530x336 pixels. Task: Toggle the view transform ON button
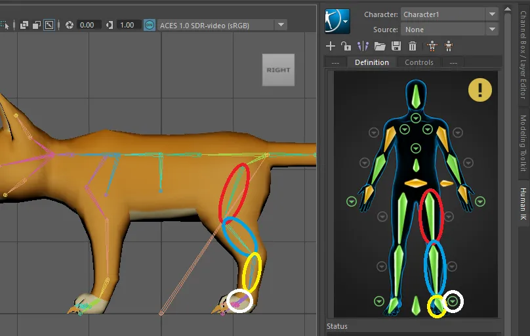tap(150, 25)
